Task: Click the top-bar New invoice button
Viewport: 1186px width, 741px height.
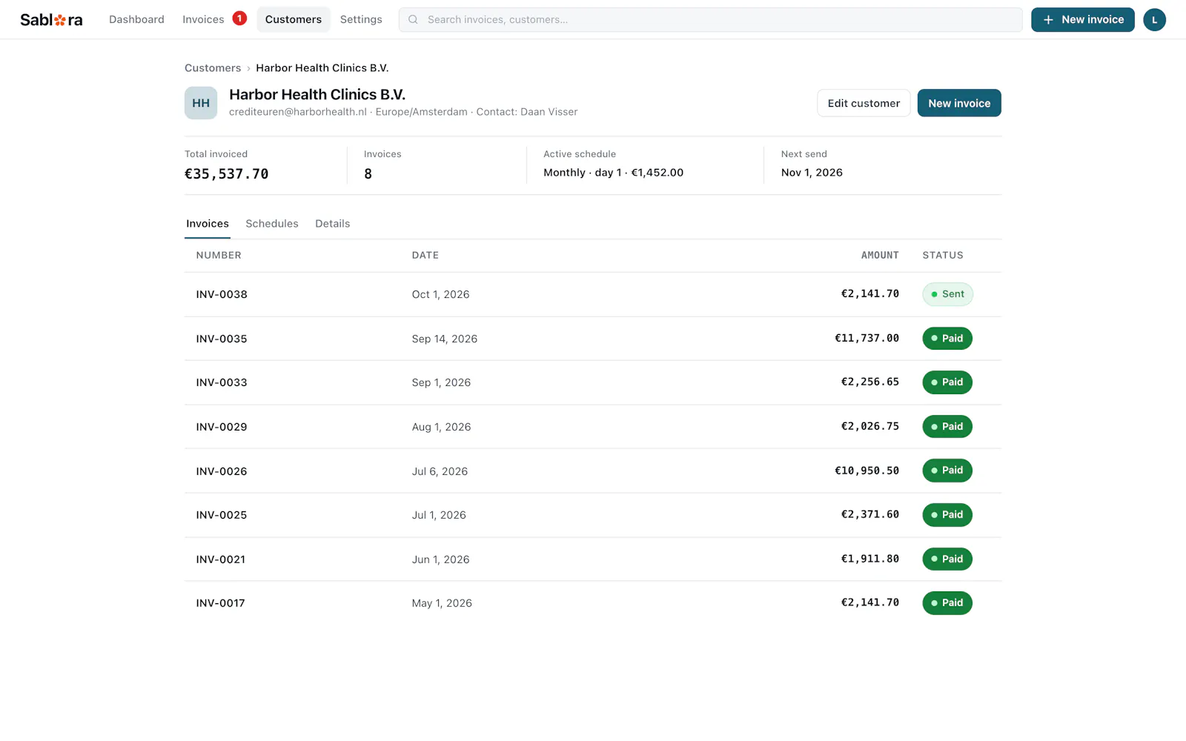Action: [x=1082, y=20]
